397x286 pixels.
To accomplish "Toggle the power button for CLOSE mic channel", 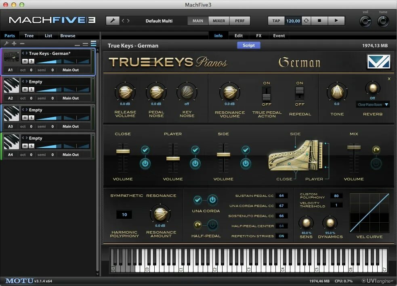I will pos(145,164).
